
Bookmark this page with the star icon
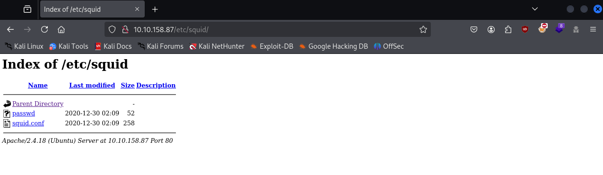coord(423,29)
